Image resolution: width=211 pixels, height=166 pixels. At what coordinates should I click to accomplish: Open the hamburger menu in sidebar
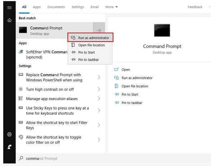(x=9, y=8)
